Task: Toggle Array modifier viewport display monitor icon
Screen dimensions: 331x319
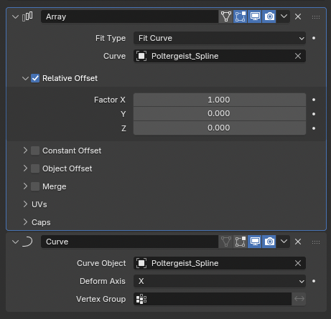Action: pos(255,16)
